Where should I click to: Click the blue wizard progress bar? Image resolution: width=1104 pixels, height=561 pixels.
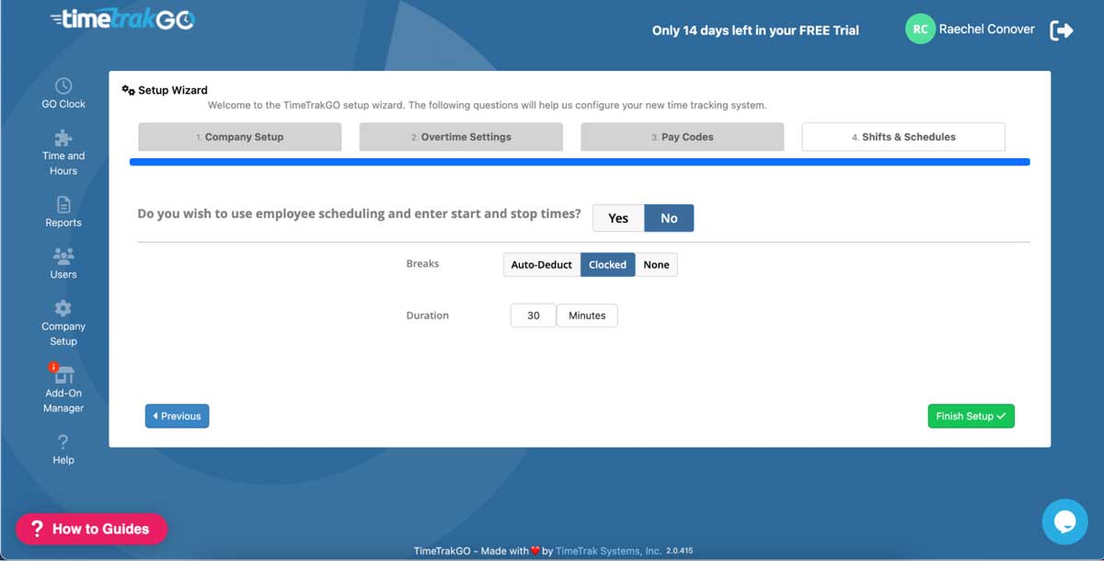point(580,162)
